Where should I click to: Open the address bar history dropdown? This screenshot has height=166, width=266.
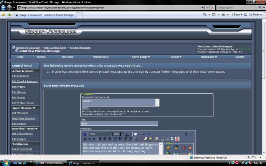pos(202,8)
